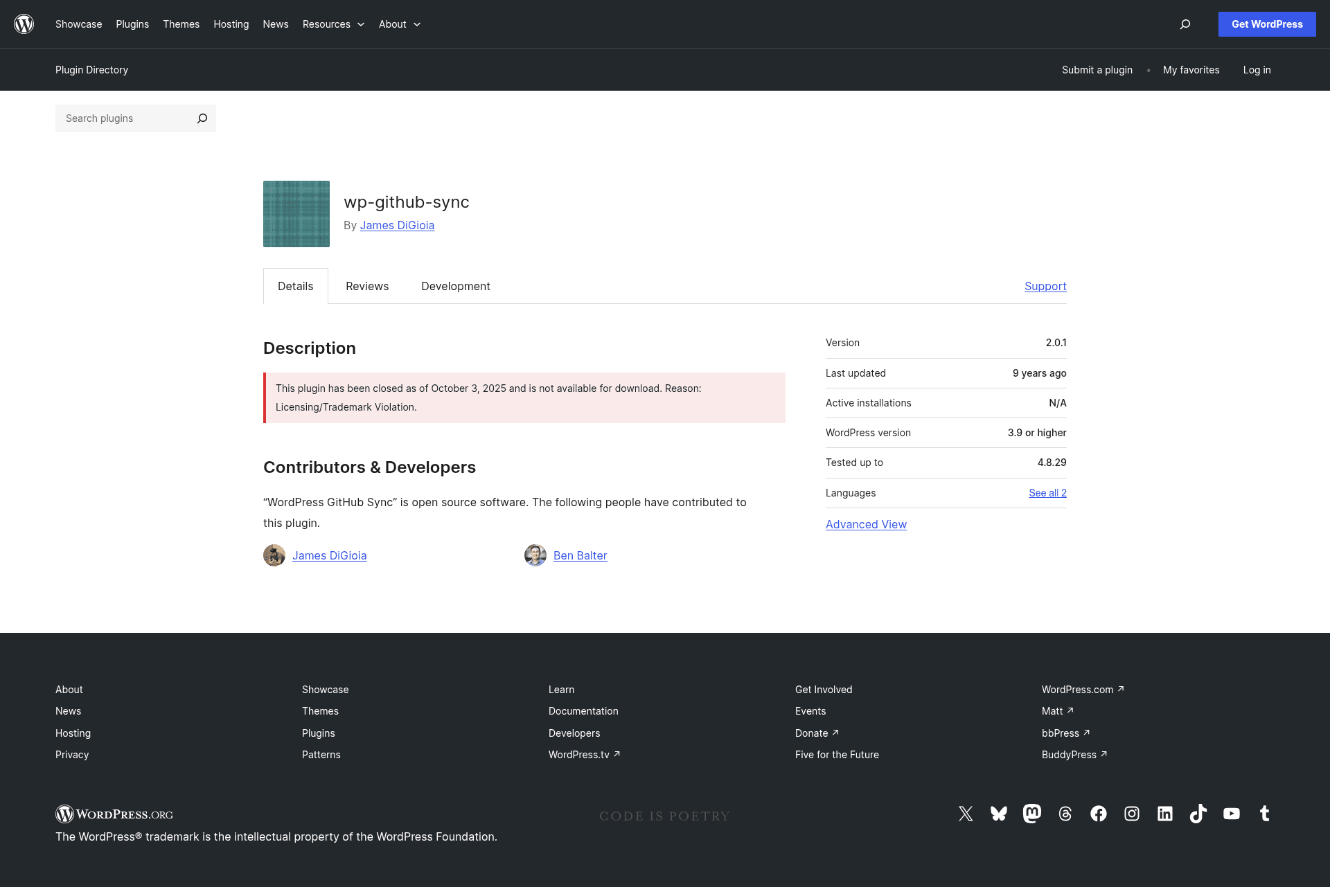Open BuddyPress external link
The height and width of the screenshot is (887, 1330).
pyautogui.click(x=1074, y=755)
